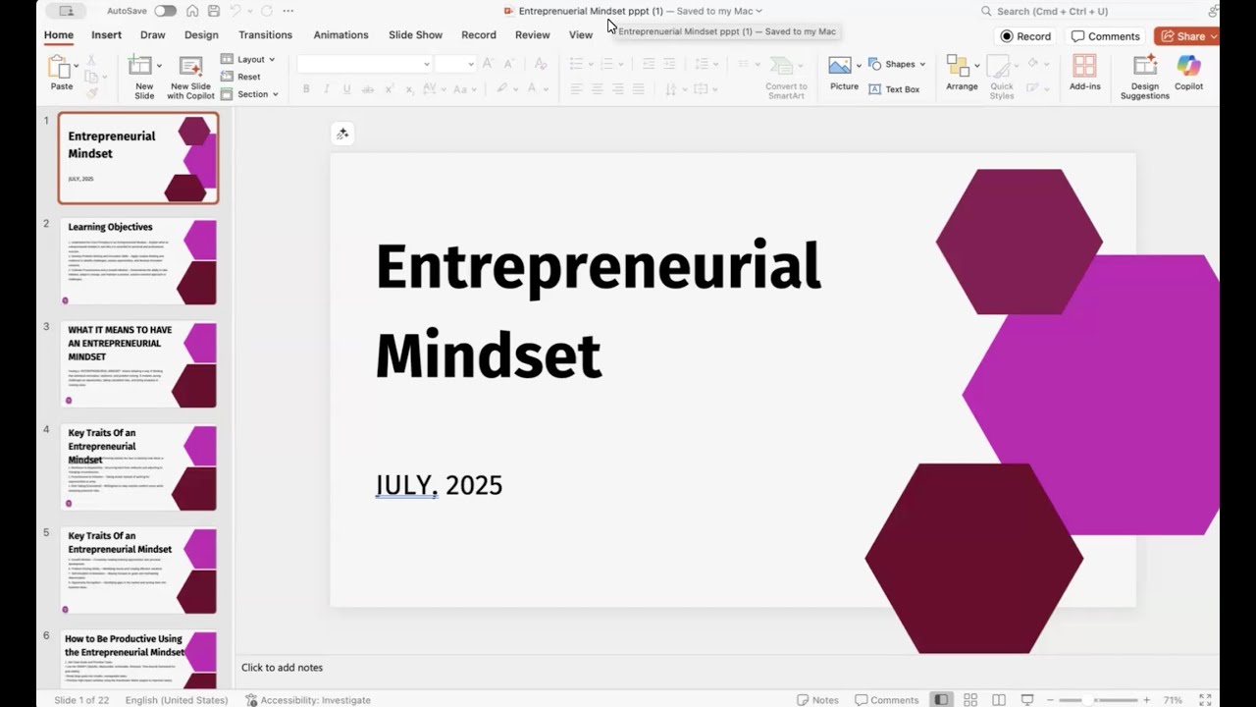Toggle Normal view in status bar
Viewport: 1256px width, 707px height.
pyautogui.click(x=942, y=700)
